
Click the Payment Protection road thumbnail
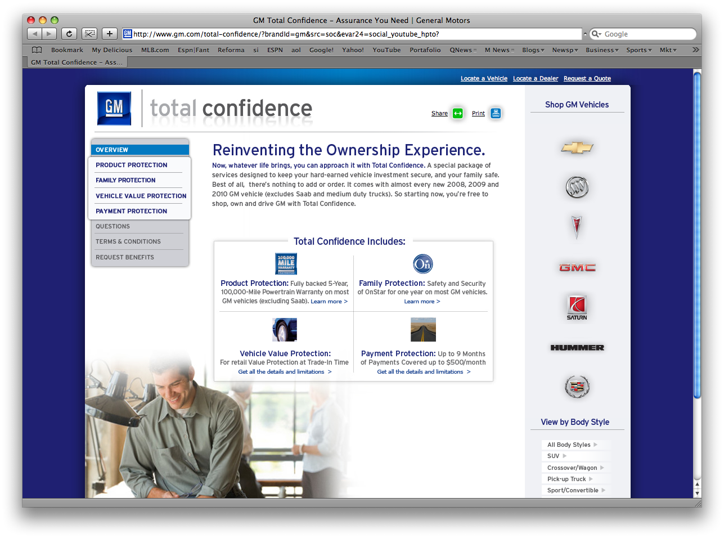click(x=423, y=330)
